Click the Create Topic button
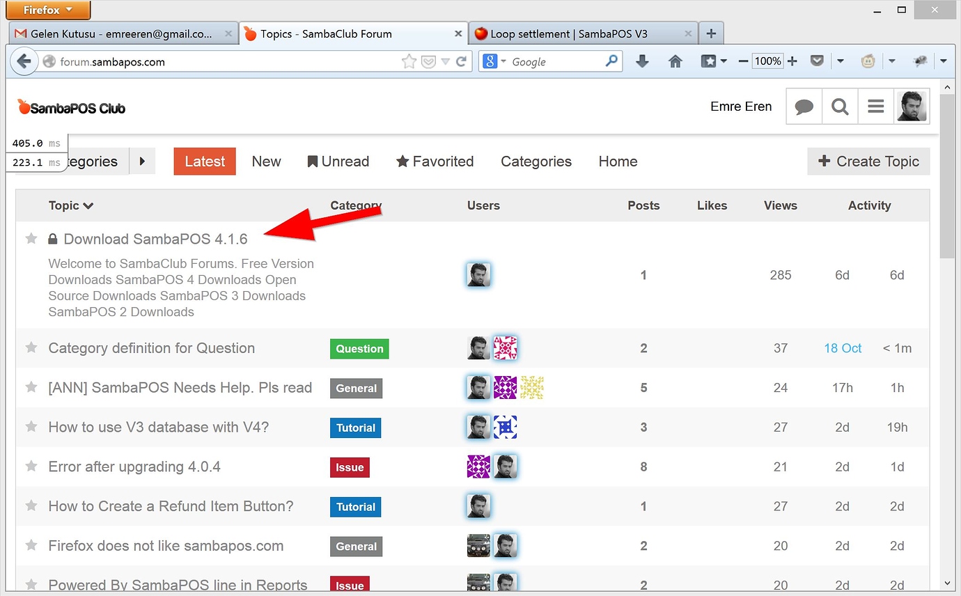The image size is (961, 596). coord(868,162)
